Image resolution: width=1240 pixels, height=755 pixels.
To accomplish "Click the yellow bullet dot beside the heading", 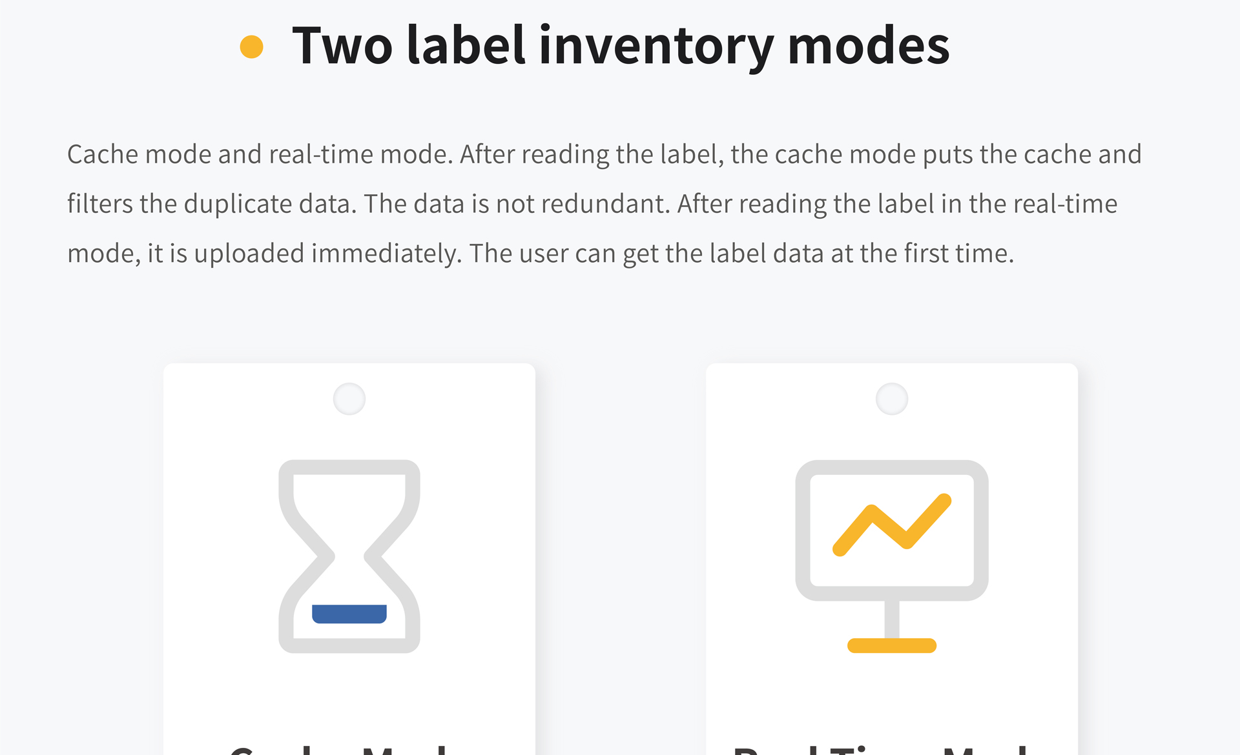I will pyautogui.click(x=251, y=46).
